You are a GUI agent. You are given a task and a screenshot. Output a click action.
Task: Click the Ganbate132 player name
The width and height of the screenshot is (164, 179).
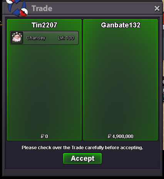pos(120,25)
